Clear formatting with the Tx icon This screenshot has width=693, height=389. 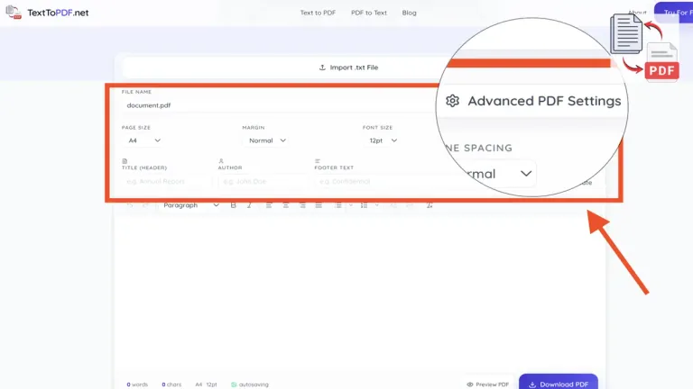pyautogui.click(x=430, y=205)
